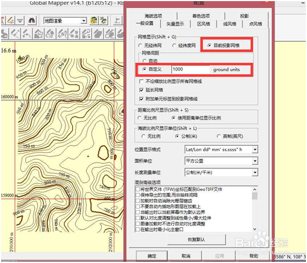Screen dimensions: 307x263
Task: Choose 自动 grid spacing
Action: 145,61
